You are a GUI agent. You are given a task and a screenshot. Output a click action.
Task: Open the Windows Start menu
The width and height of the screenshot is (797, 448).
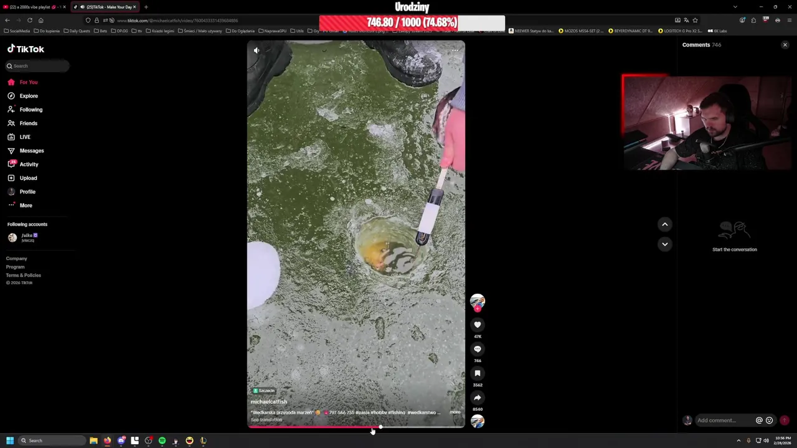(9, 441)
